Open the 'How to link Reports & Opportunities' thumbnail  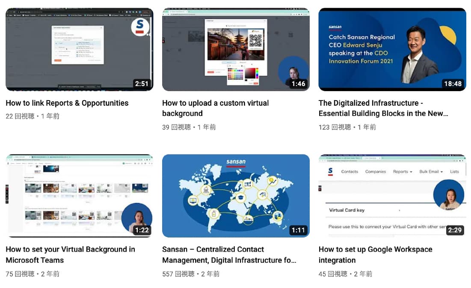(x=79, y=49)
